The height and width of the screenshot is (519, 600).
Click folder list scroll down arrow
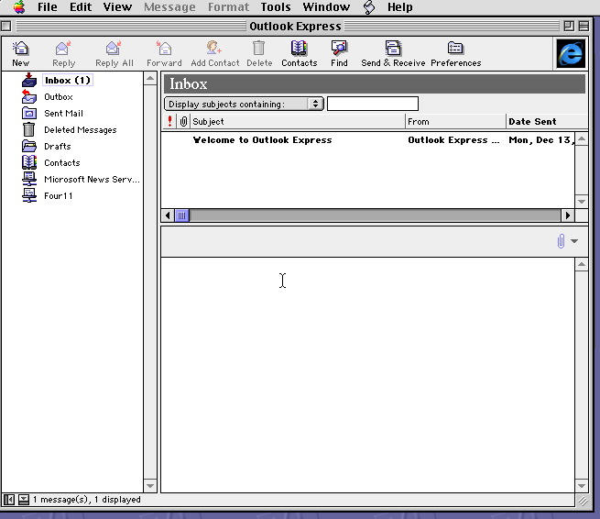[150, 486]
